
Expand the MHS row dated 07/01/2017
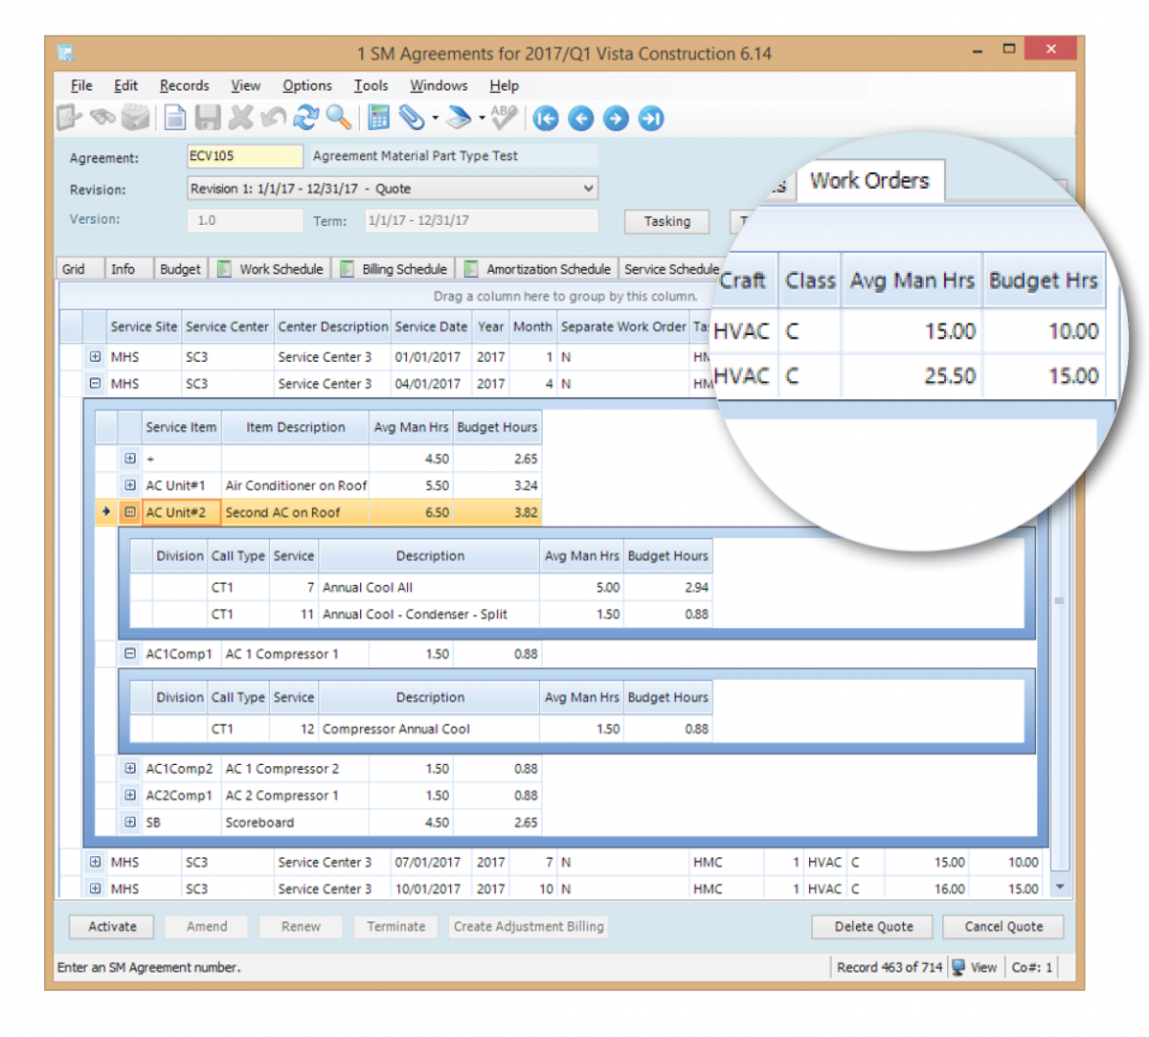[95, 862]
